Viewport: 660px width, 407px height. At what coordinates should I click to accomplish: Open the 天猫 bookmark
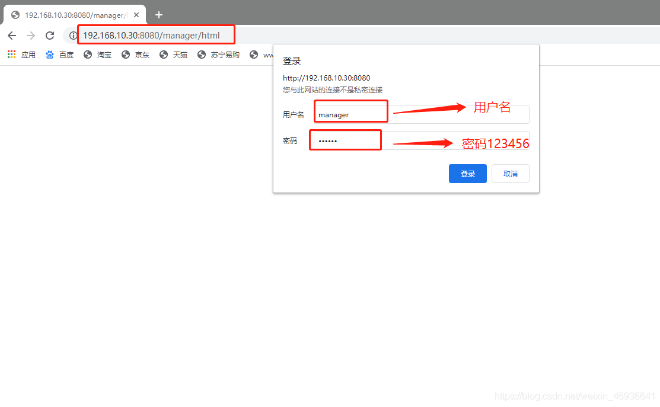coord(173,55)
